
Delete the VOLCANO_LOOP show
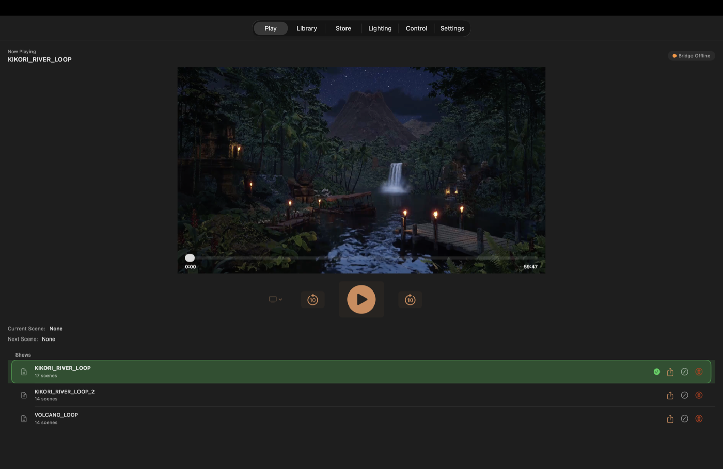[699, 418]
